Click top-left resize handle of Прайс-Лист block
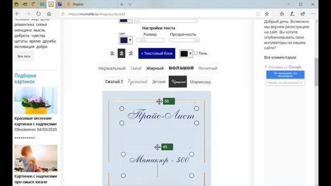This screenshot has height=186, width=331. pyautogui.click(x=122, y=109)
